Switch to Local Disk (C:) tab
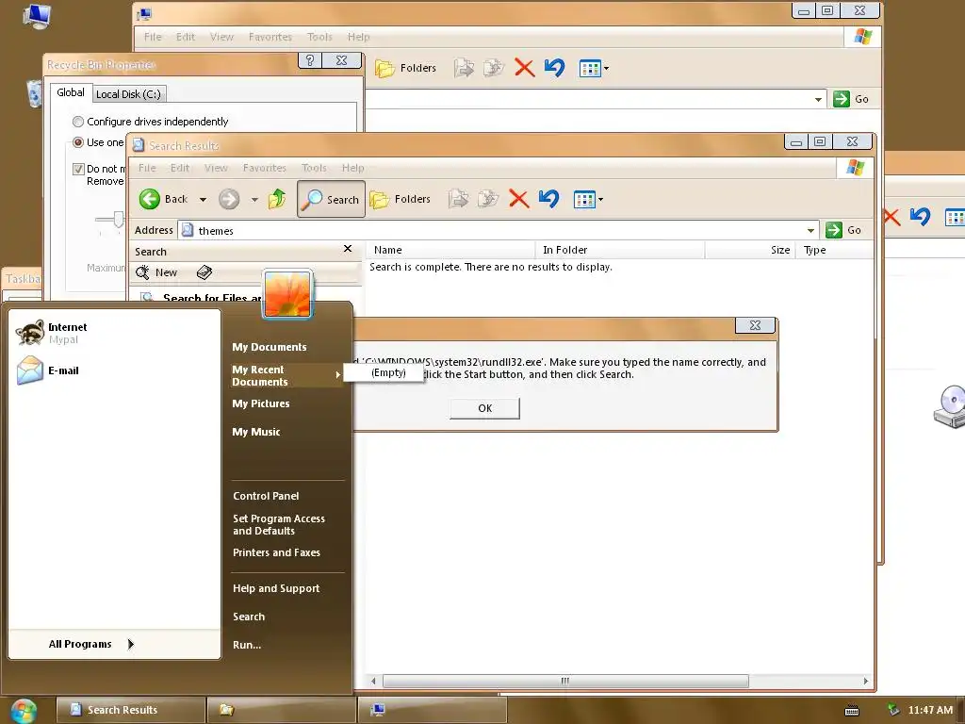The width and height of the screenshot is (965, 724). pyautogui.click(x=128, y=93)
